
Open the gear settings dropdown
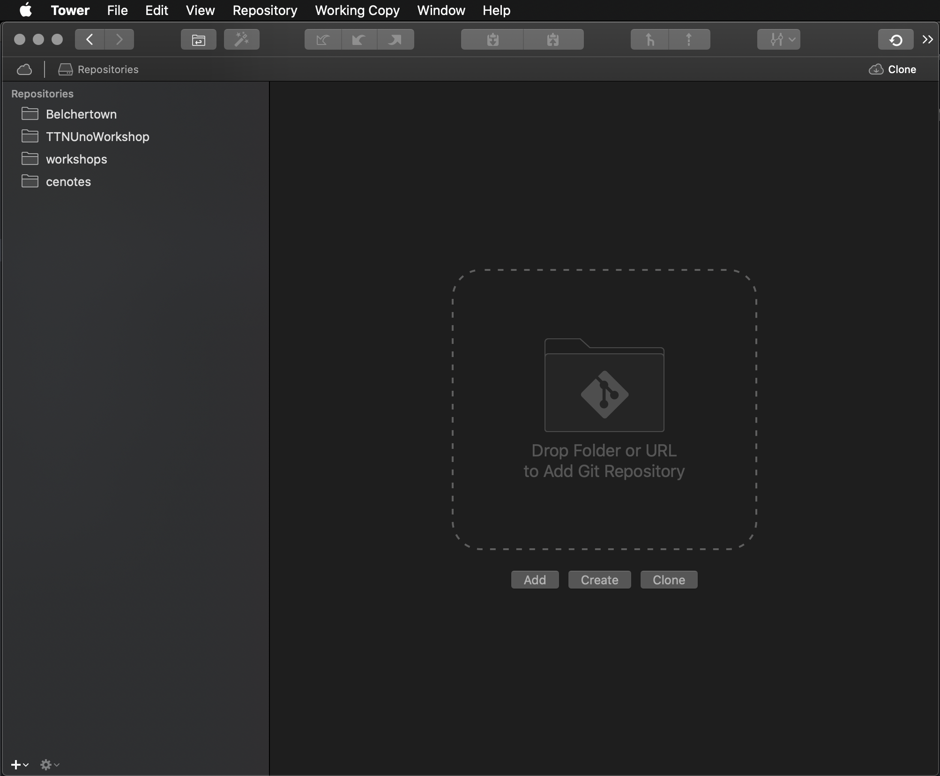point(50,765)
